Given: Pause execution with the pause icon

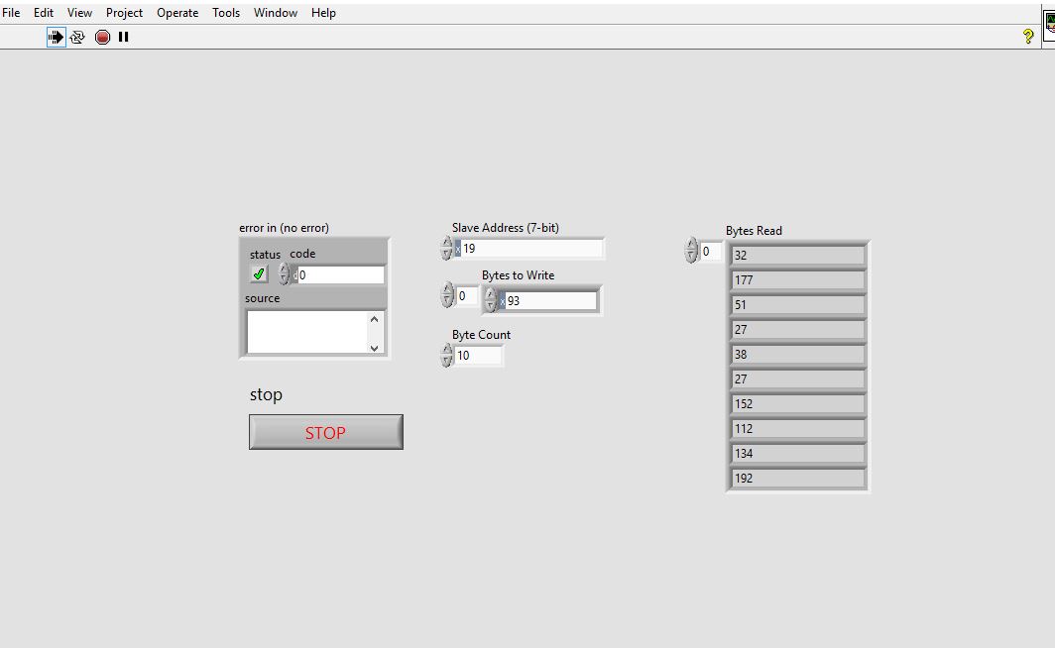Looking at the screenshot, I should pyautogui.click(x=123, y=37).
